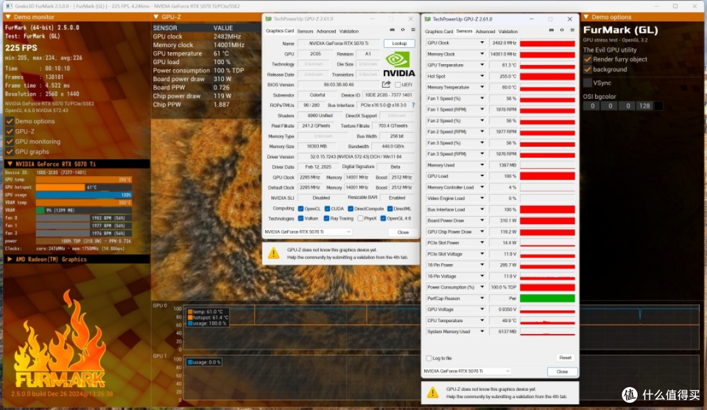Screen dimensions: 707x410
Task: Open the Hot Spot sensor dropdown
Action: [x=482, y=76]
